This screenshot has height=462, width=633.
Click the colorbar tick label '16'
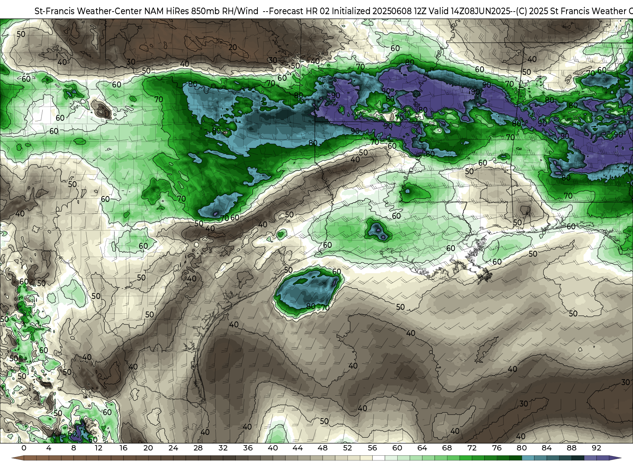point(123,448)
